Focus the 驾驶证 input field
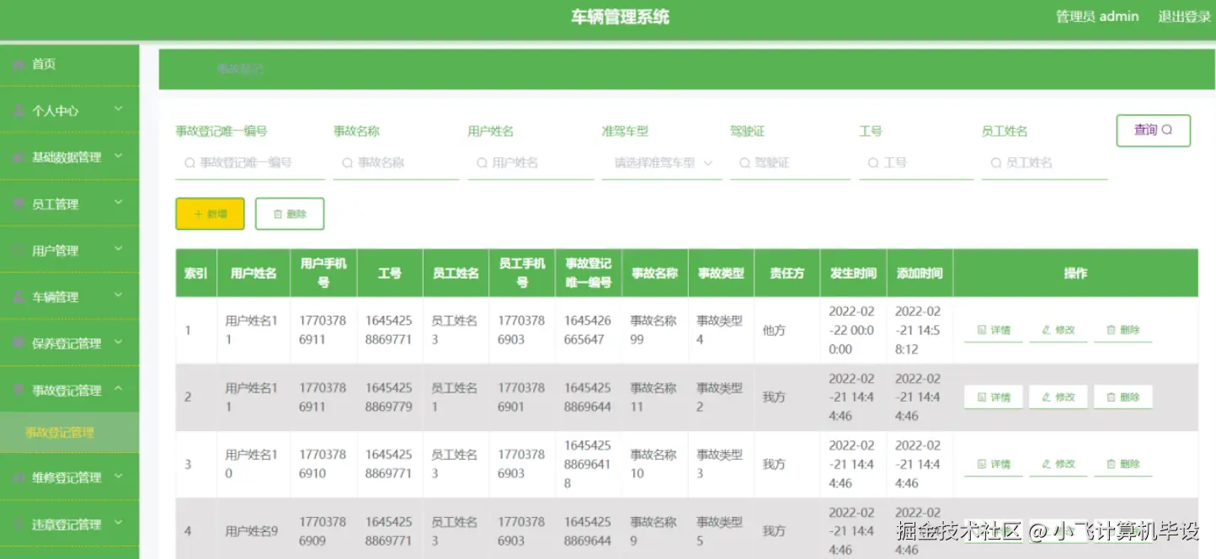Image resolution: width=1216 pixels, height=559 pixels. [790, 162]
